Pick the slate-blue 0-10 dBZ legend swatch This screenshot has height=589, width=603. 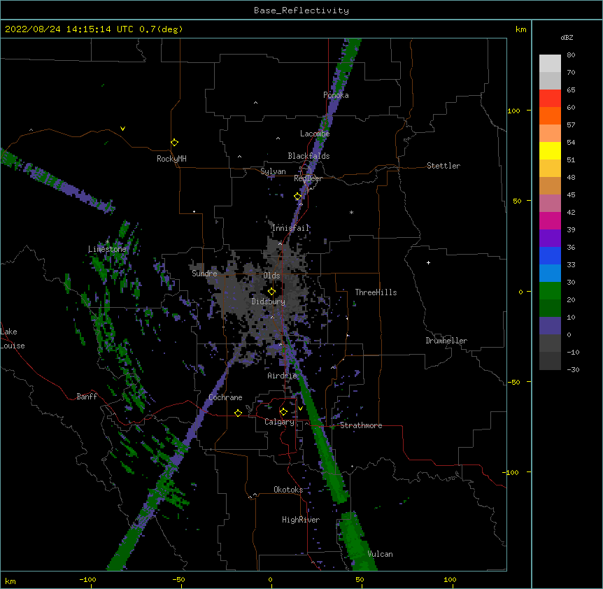coord(550,326)
